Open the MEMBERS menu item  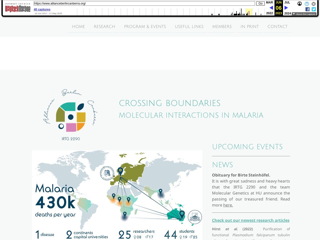222,26
